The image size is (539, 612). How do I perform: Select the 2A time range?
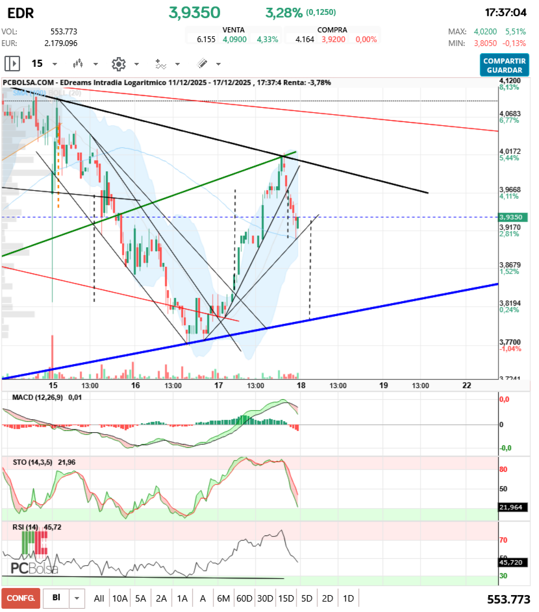point(161,598)
